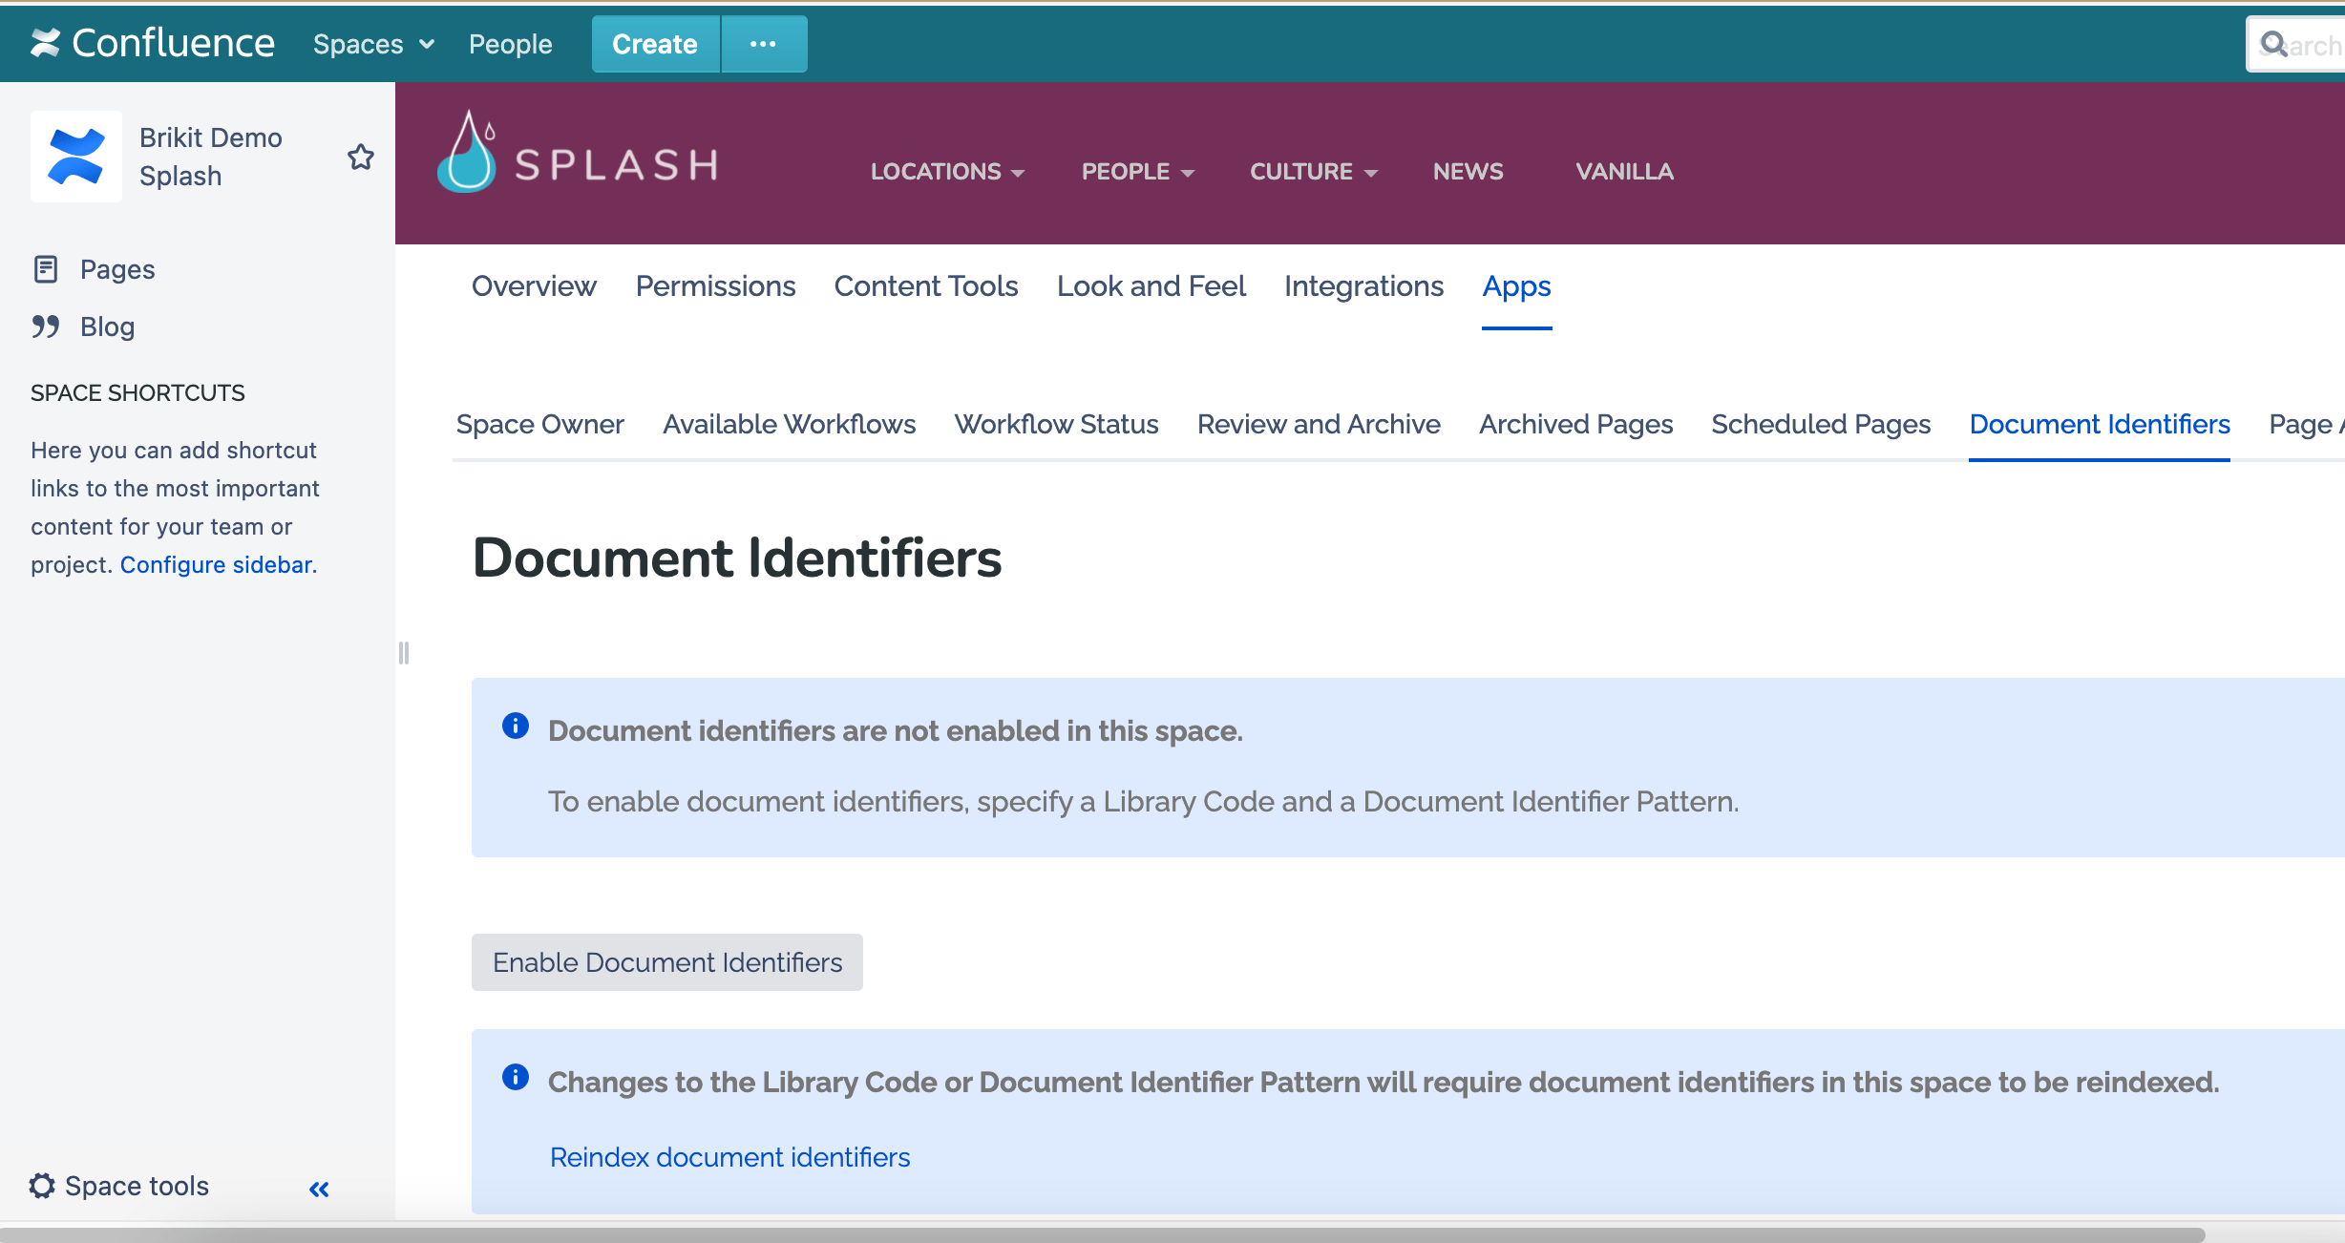Click the Brikit Demo Splash space logo
This screenshot has width=2345, height=1243.
click(x=76, y=157)
